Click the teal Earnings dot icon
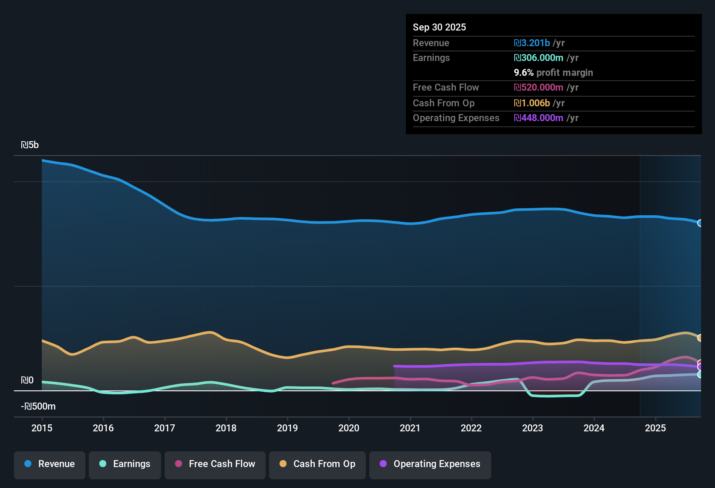Viewport: 715px width, 488px height. 103,464
